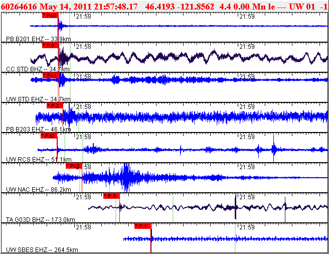Click the 21:59 time label on RCS trace
Screen dimensions: 329x254
pos(247,137)
